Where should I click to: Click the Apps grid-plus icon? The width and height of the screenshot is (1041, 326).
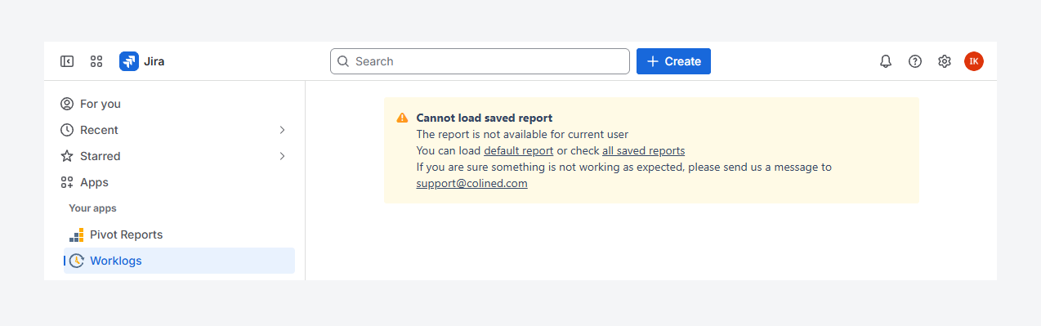67,182
